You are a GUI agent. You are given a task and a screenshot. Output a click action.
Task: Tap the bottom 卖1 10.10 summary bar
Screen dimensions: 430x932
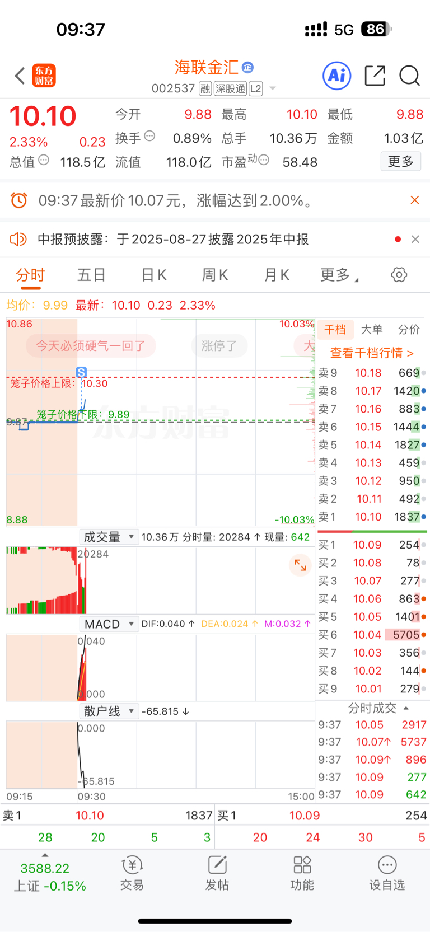point(107,816)
